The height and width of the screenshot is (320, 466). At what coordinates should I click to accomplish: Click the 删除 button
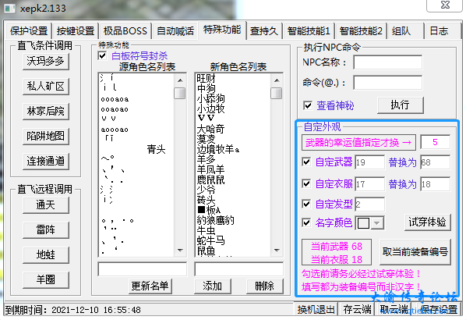tap(264, 286)
